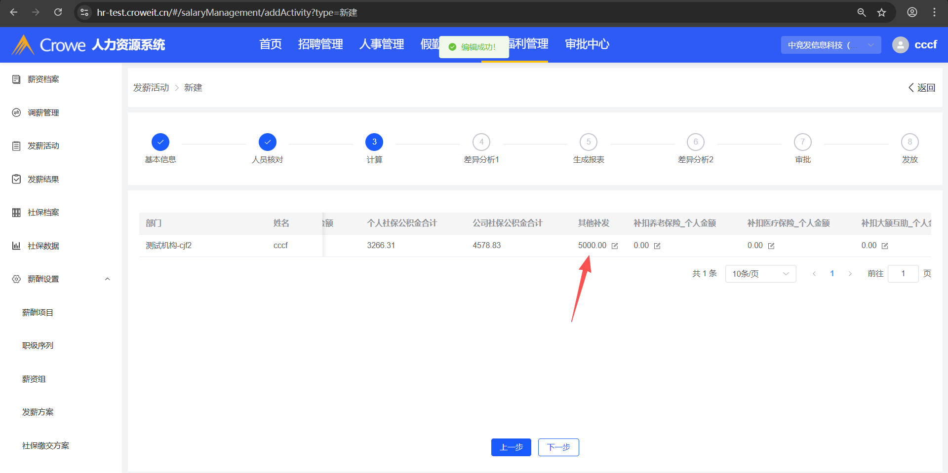Open the 中竞发信息科技 company selector
This screenshot has height=473, width=948.
[x=830, y=45]
